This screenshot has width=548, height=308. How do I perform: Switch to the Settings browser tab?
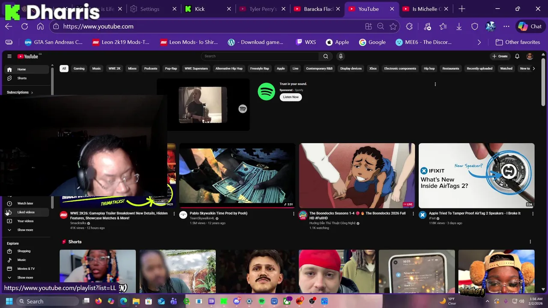click(x=154, y=9)
